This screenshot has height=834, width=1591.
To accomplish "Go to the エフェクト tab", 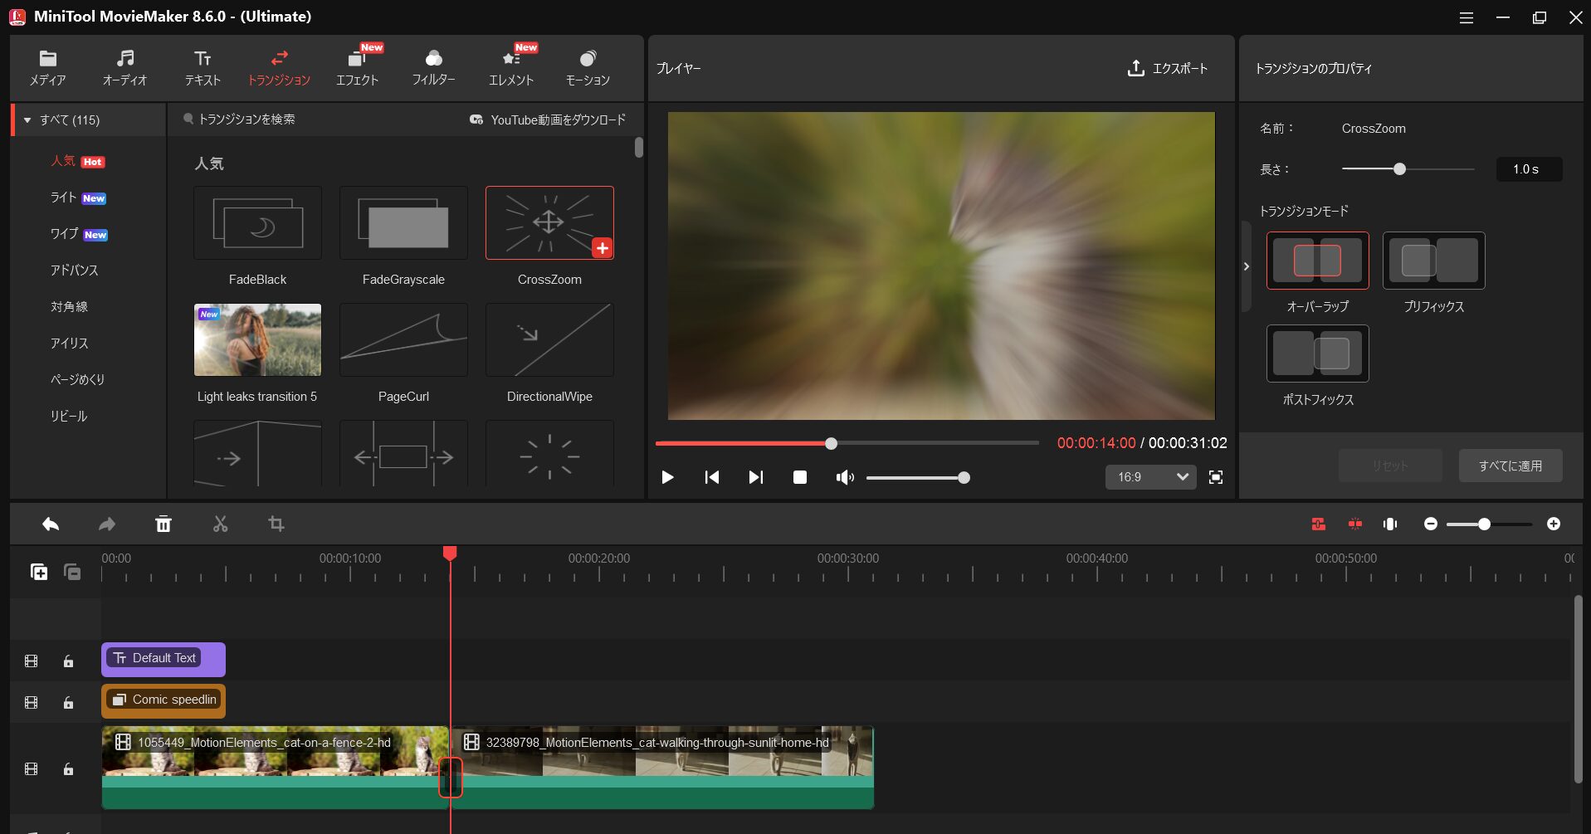I will click(x=357, y=68).
